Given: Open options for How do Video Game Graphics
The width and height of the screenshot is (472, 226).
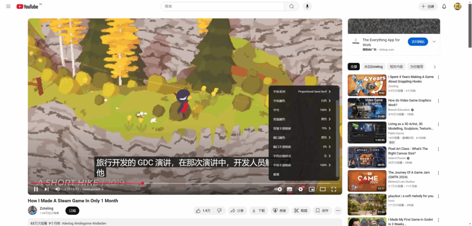Looking at the screenshot, I should tap(438, 101).
